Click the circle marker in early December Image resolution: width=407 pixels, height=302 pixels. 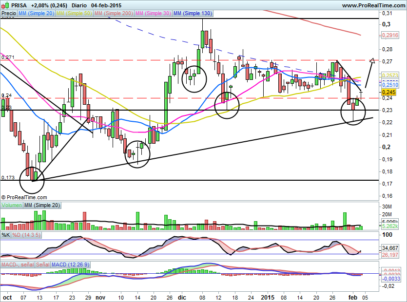point(194,78)
